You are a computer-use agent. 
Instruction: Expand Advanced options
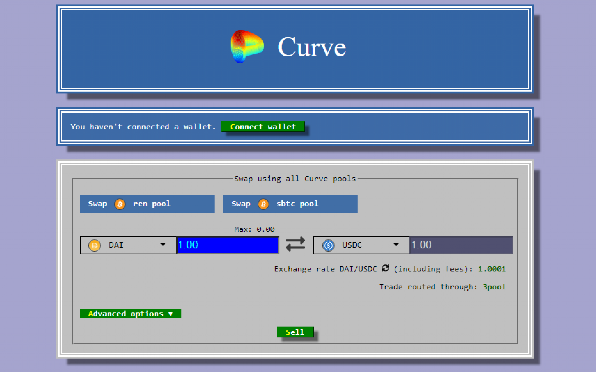click(130, 314)
